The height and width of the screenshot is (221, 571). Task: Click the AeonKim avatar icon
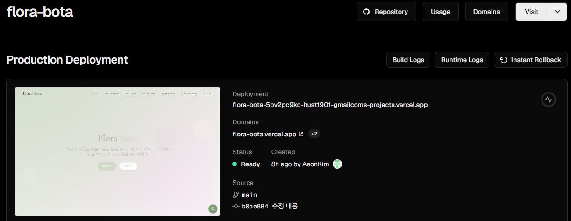point(337,164)
